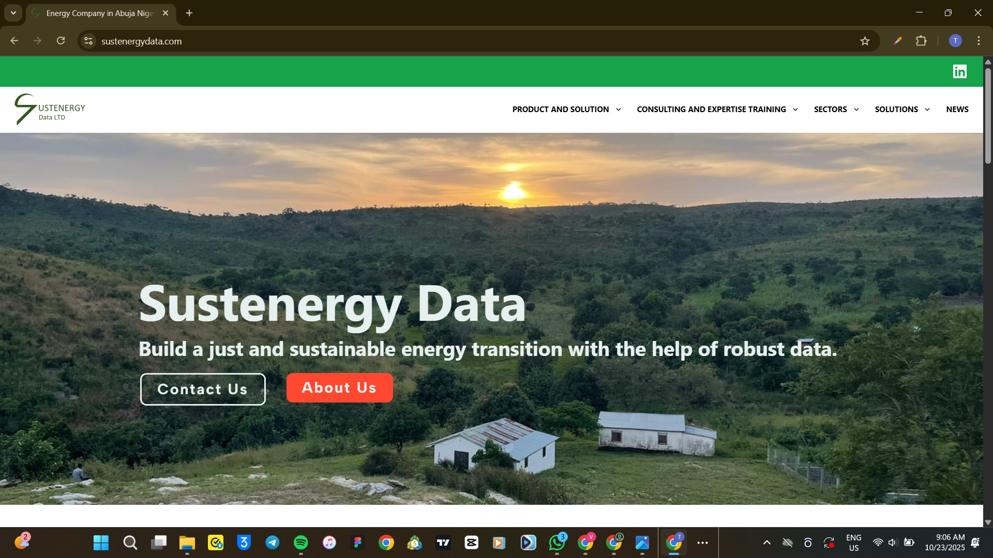The image size is (993, 558).
Task: Click the Contact Us button
Action: (x=203, y=389)
